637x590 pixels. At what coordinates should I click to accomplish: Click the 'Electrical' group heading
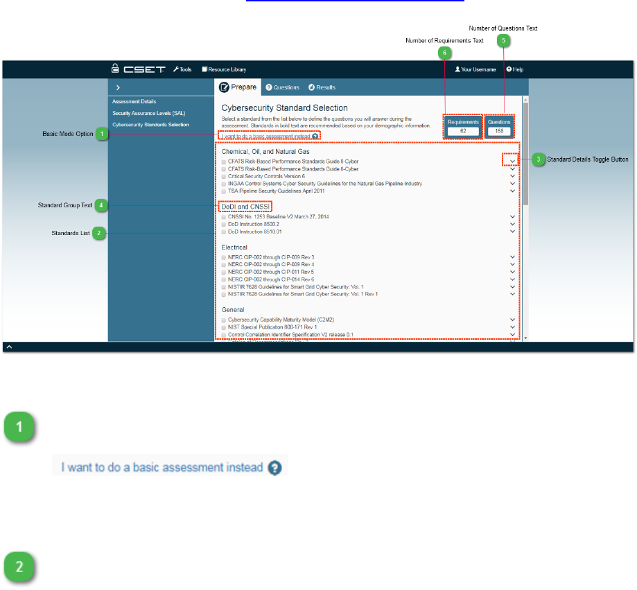click(234, 248)
